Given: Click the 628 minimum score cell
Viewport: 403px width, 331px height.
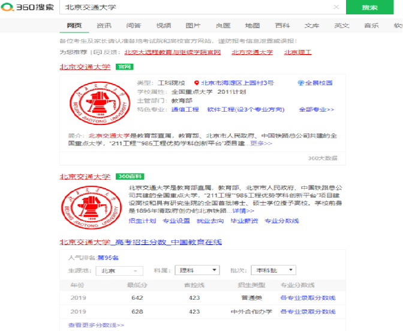Looking at the screenshot, I should pos(137,312).
